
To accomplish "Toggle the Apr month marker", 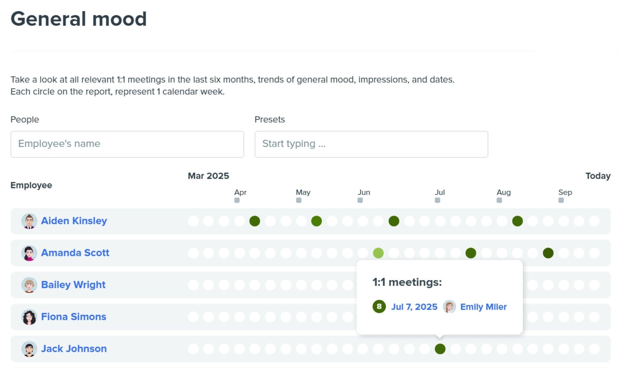I will point(237,201).
